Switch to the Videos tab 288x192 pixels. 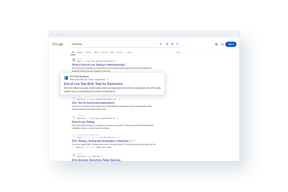pyautogui.click(x=88, y=52)
